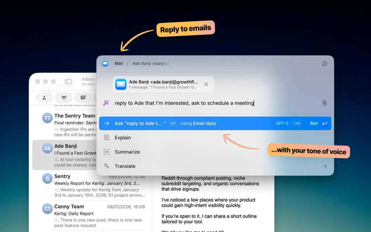The width and height of the screenshot is (371, 232).
Task: Click the AB avatar of Ade Banji
Action: pos(47,148)
